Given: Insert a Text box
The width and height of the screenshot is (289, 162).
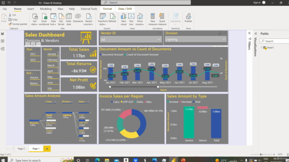Looking at the screenshot, I should coord(131,19).
